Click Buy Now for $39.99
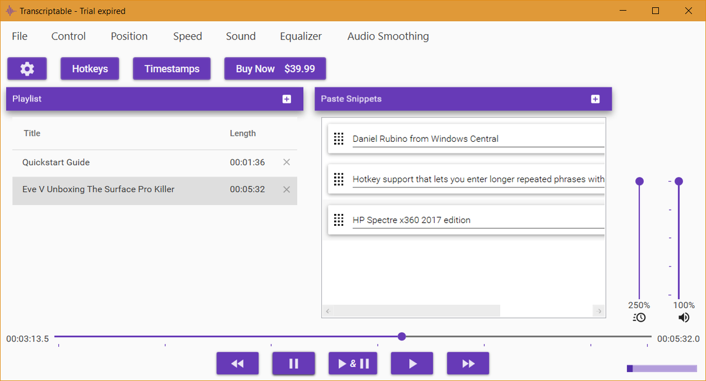 275,68
